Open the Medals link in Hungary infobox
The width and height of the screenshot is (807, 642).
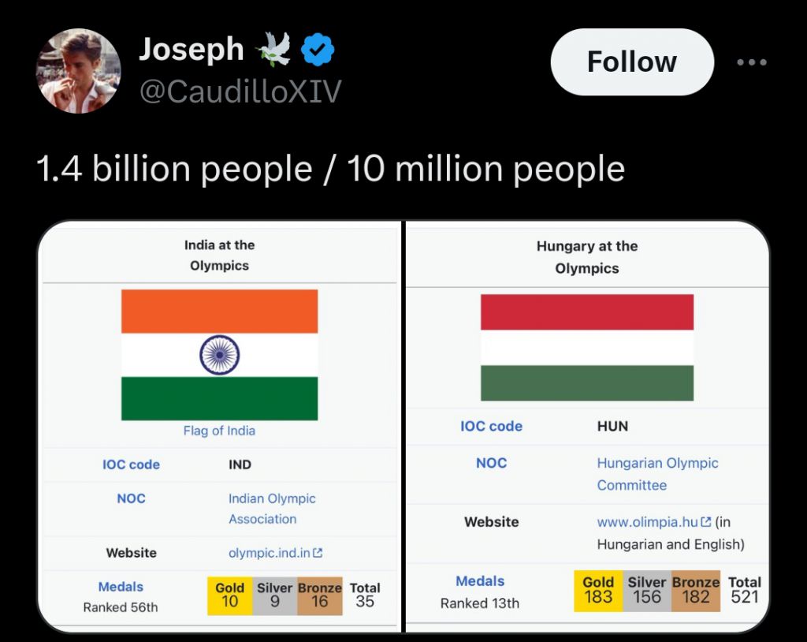pos(480,581)
